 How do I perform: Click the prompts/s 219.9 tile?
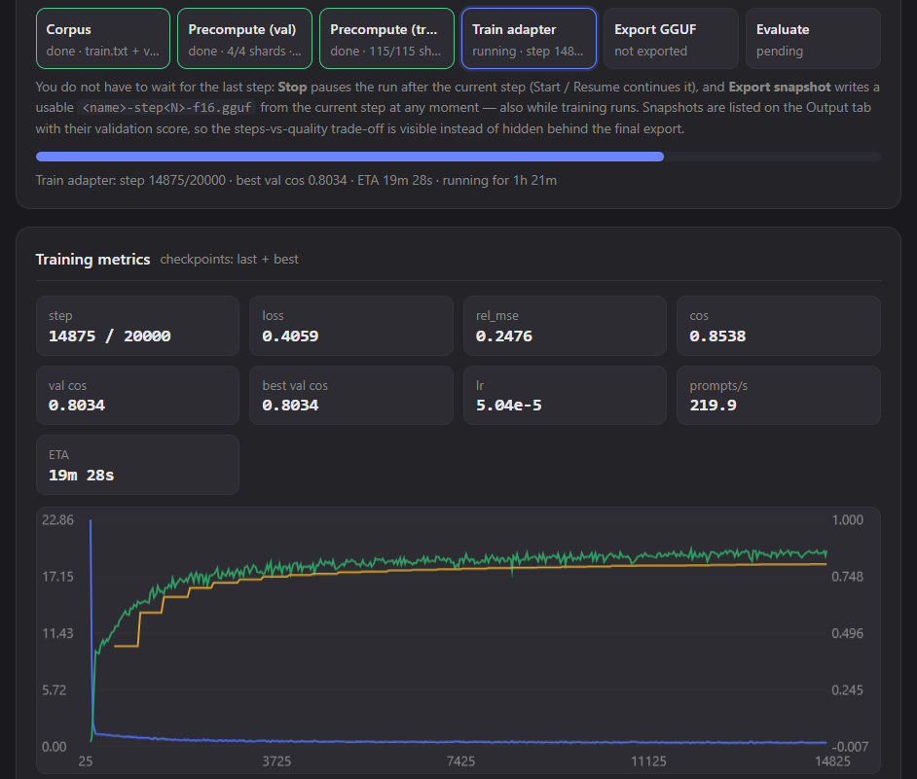[779, 396]
